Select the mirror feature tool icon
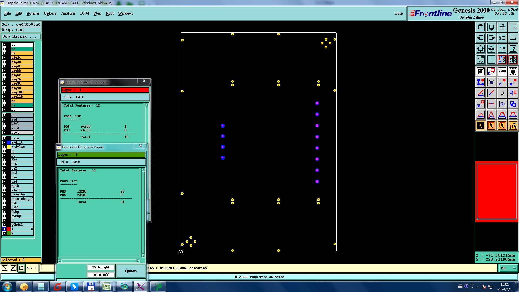519x292 pixels. coord(513,93)
